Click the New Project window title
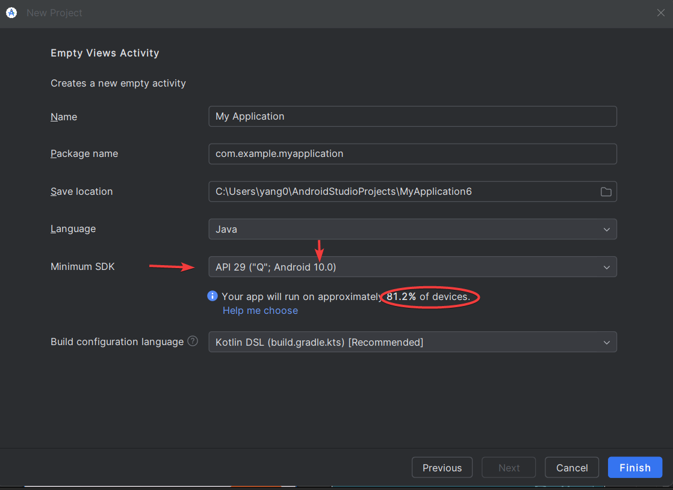The image size is (673, 490). (x=54, y=13)
